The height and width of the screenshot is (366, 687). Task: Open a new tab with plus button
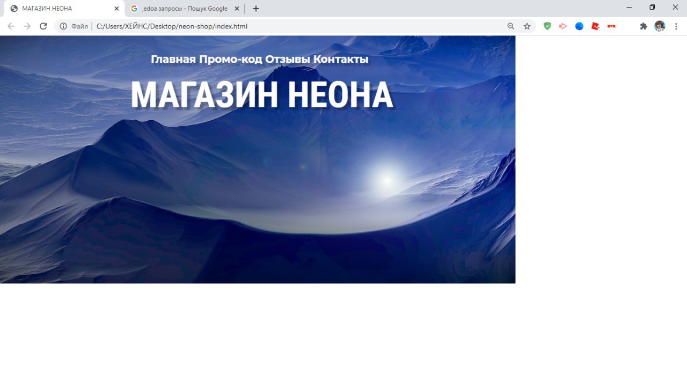click(256, 9)
